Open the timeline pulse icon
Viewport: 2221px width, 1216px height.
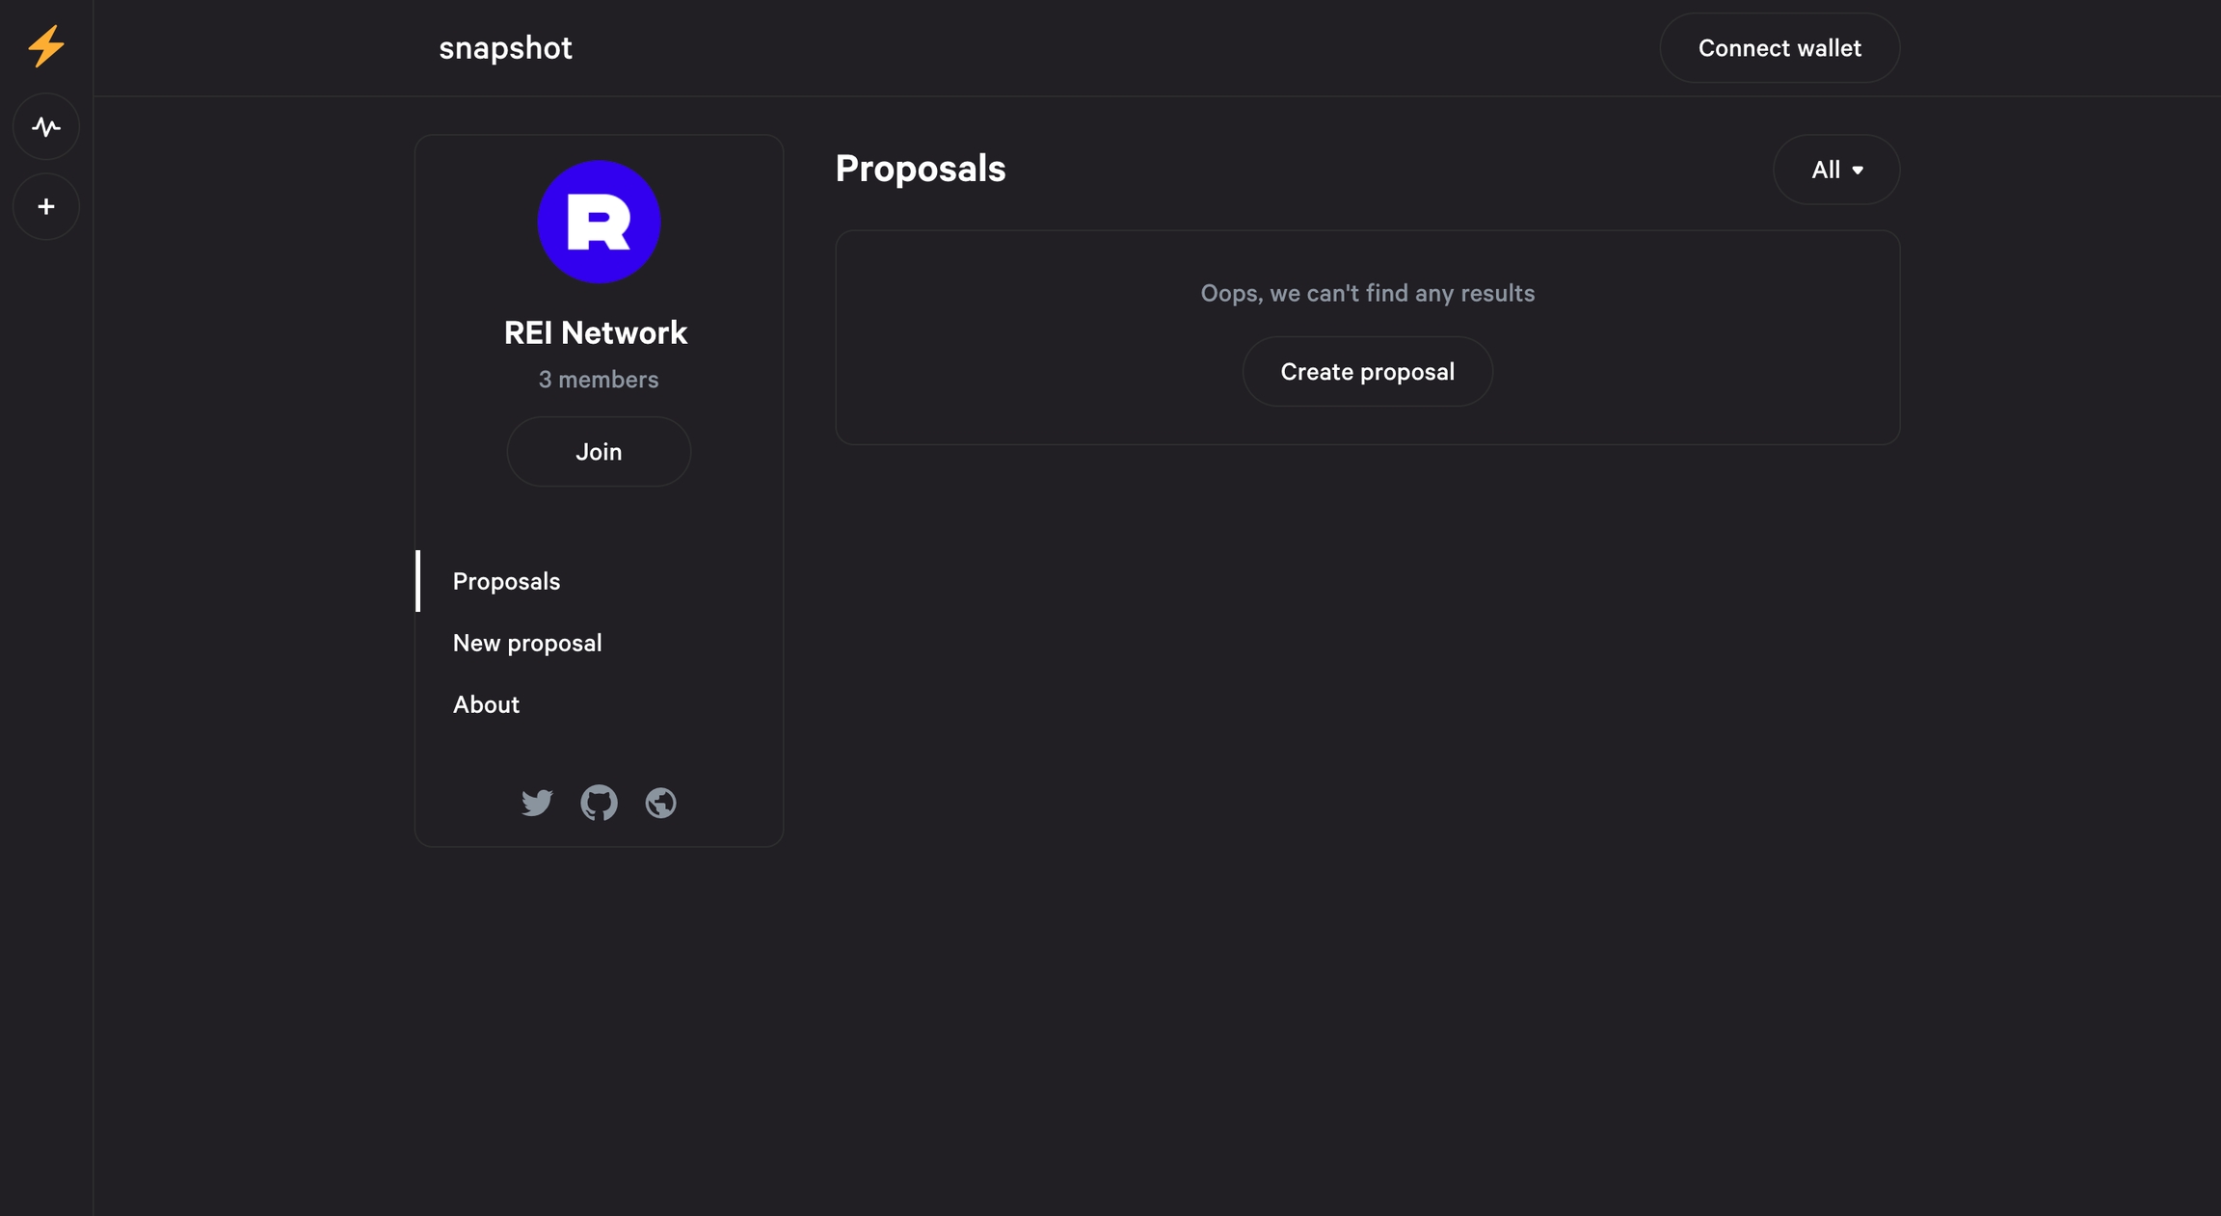coord(45,126)
